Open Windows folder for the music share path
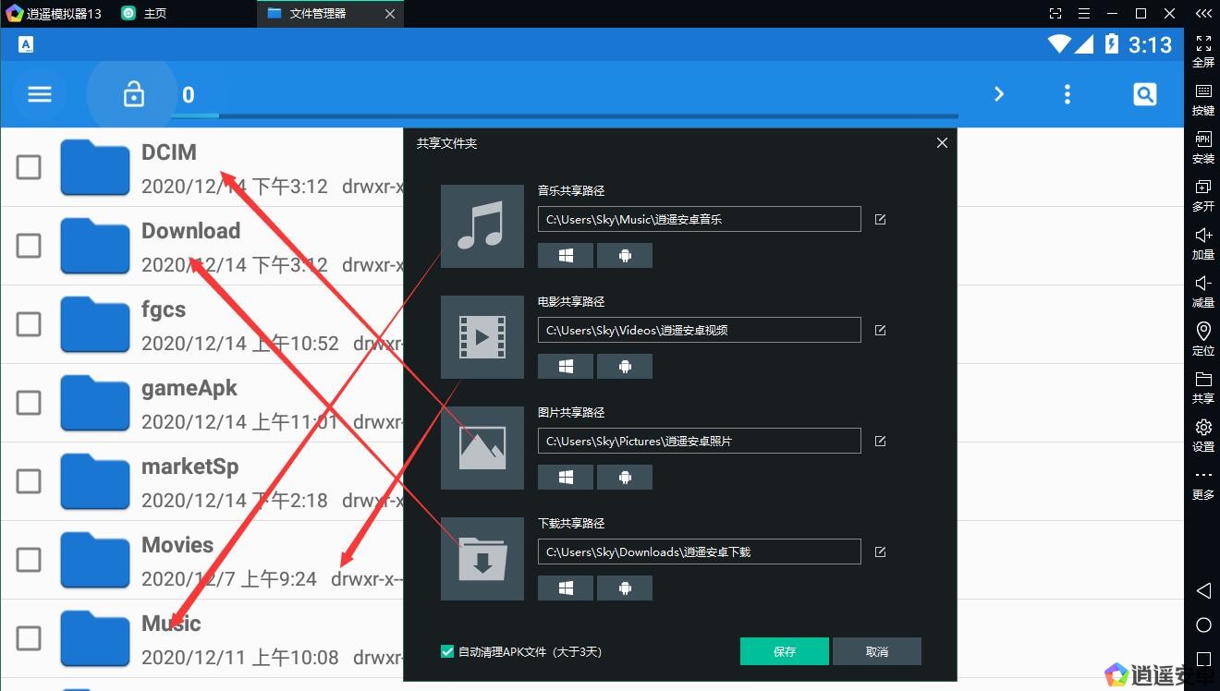This screenshot has width=1220, height=691. coord(565,255)
